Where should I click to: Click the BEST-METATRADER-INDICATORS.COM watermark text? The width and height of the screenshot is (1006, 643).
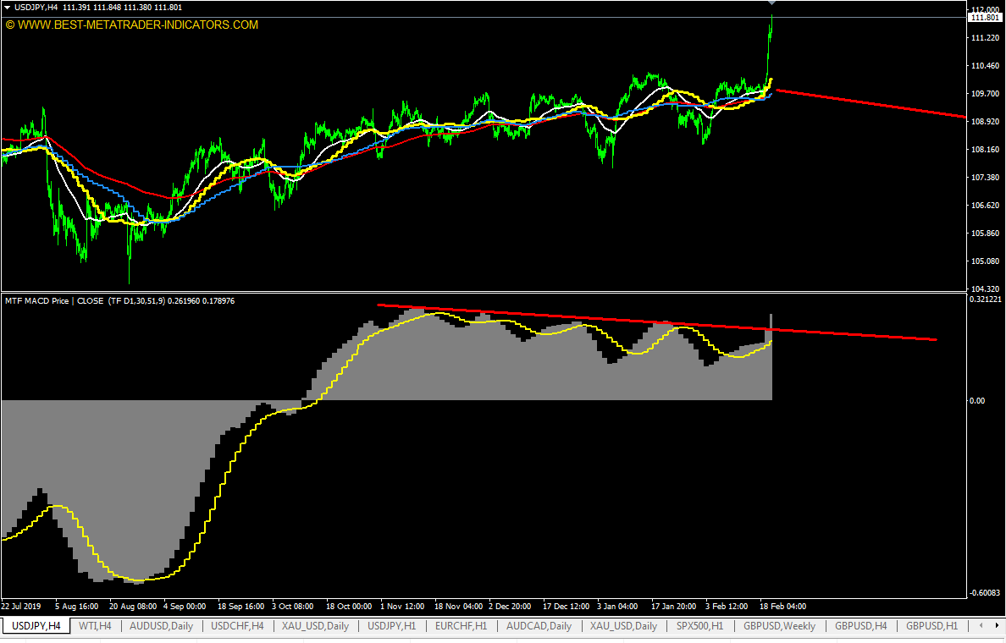(x=131, y=25)
